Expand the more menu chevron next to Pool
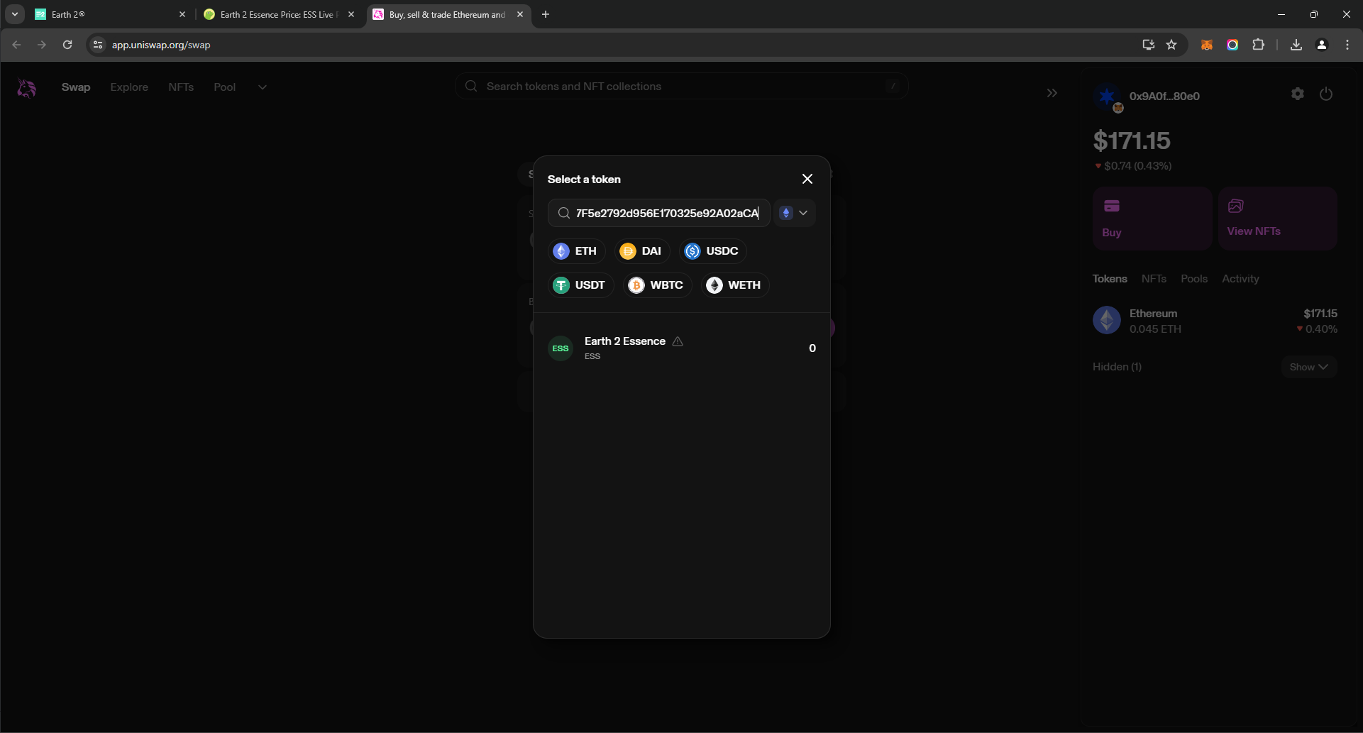This screenshot has height=733, width=1363. pos(263,87)
